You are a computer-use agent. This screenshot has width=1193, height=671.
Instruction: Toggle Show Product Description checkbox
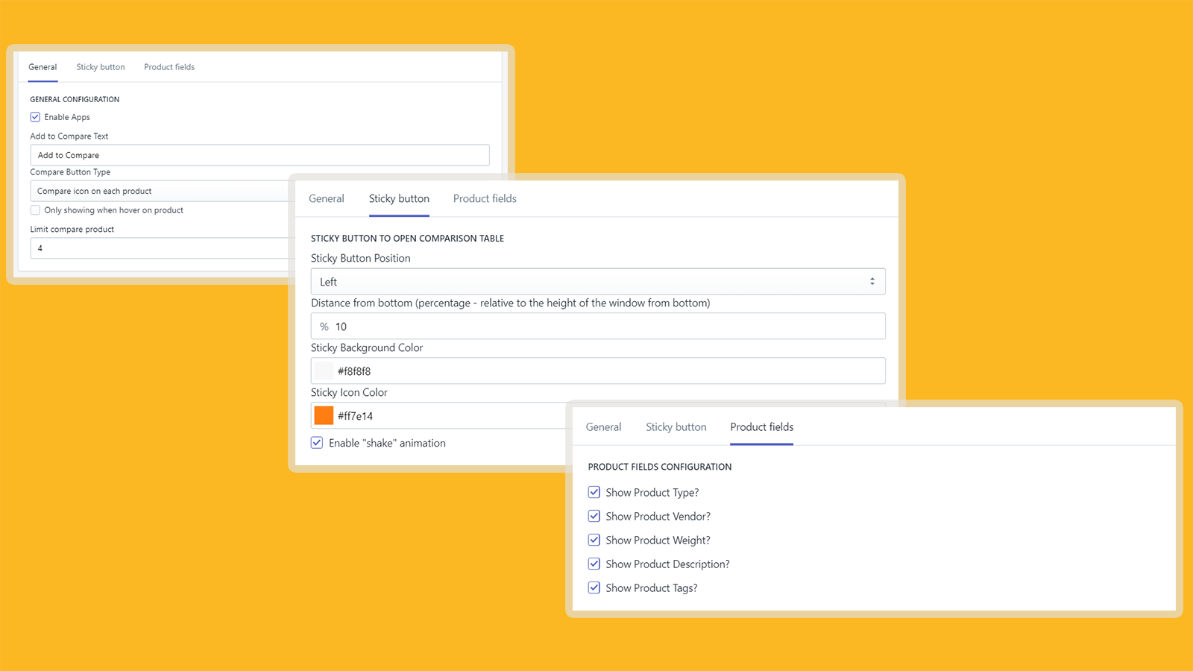point(594,564)
